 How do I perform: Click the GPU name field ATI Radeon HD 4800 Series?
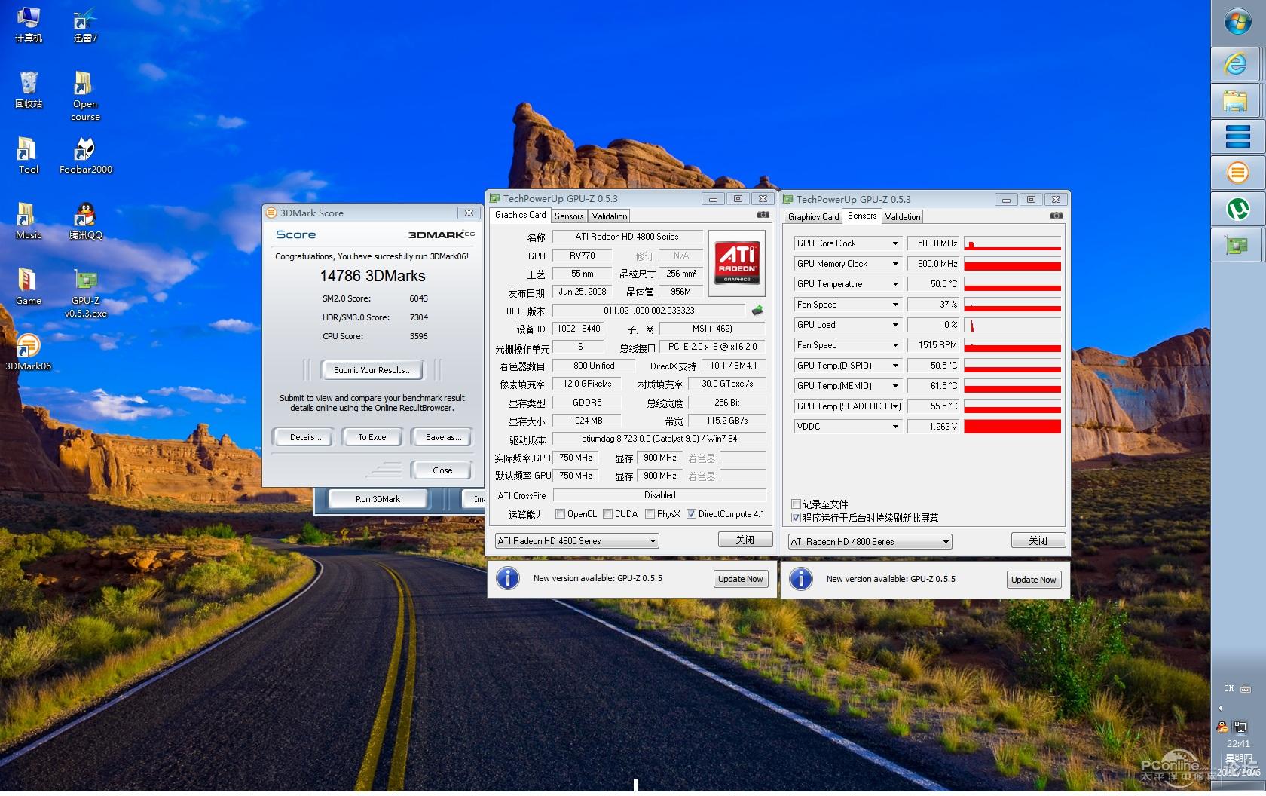(x=627, y=237)
